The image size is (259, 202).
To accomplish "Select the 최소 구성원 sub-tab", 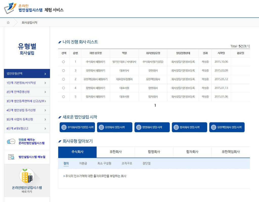I will pyautogui.click(x=104, y=163).
